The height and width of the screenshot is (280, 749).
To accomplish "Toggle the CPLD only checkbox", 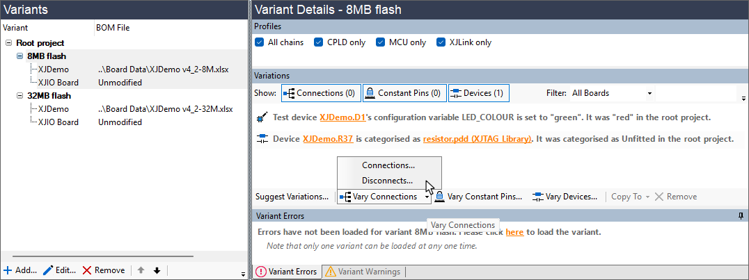I will [319, 42].
